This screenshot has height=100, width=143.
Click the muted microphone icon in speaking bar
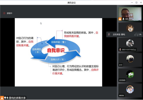click(x=109, y=35)
